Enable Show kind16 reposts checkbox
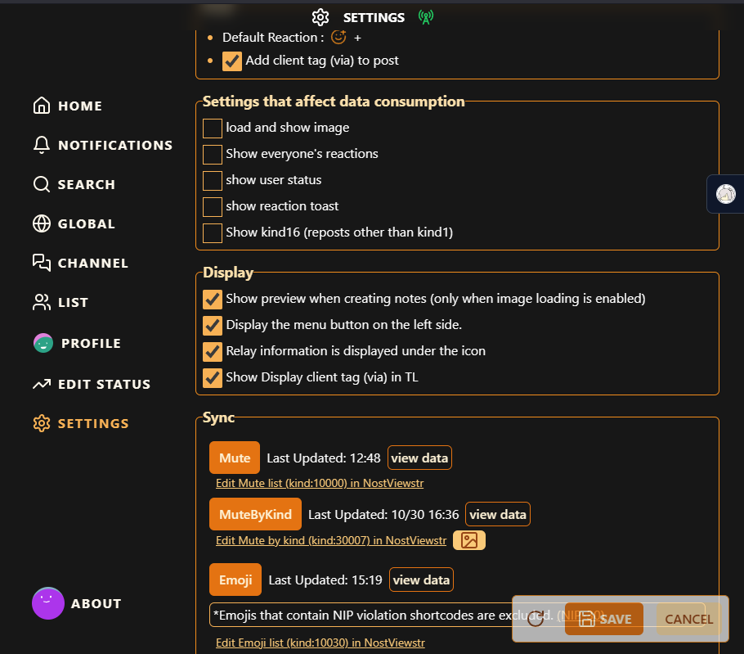This screenshot has width=744, height=654. (213, 232)
